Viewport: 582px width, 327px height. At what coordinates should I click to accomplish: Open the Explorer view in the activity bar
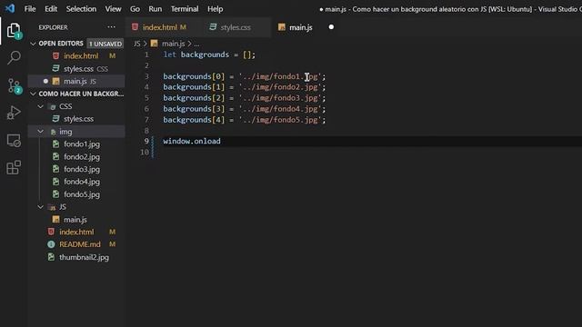coord(14,31)
